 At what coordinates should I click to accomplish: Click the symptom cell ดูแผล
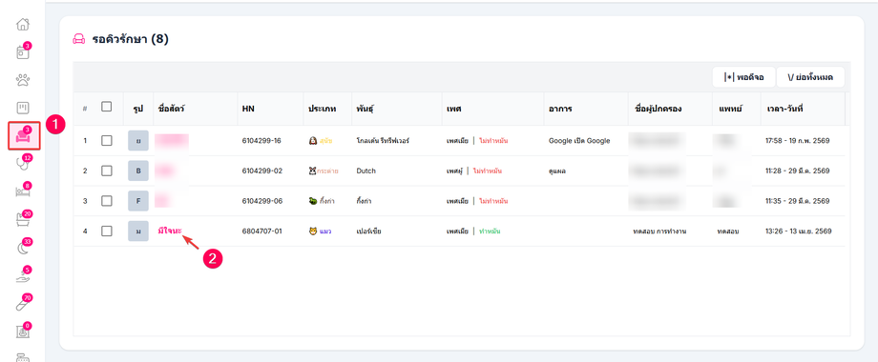click(x=557, y=171)
